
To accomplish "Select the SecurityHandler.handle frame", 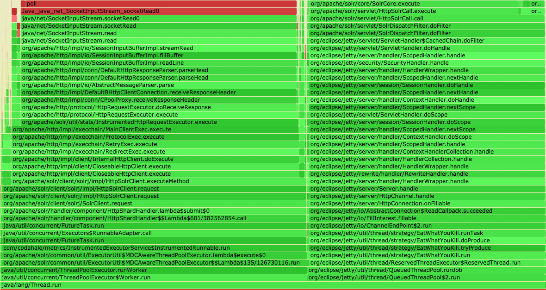I will (x=427, y=63).
